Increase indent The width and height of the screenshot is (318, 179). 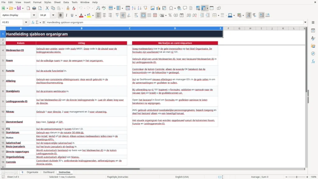click(202, 15)
